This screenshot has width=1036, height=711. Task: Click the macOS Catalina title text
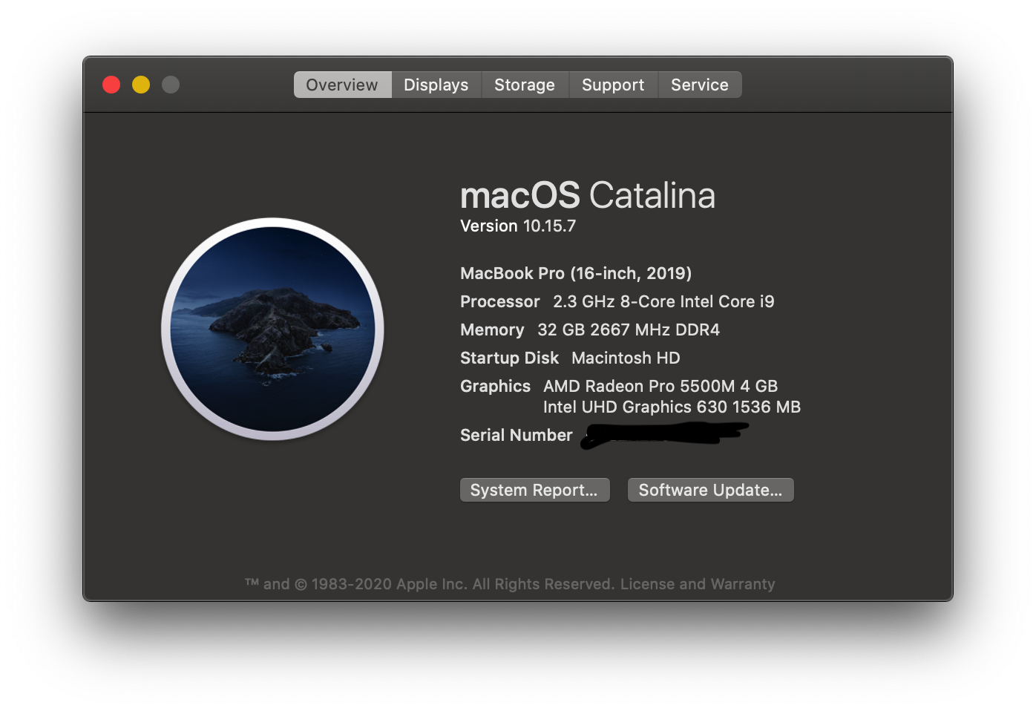click(587, 196)
